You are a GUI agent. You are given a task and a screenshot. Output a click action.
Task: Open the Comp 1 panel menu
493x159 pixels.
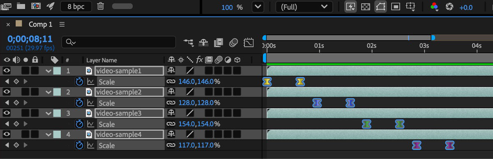point(62,25)
